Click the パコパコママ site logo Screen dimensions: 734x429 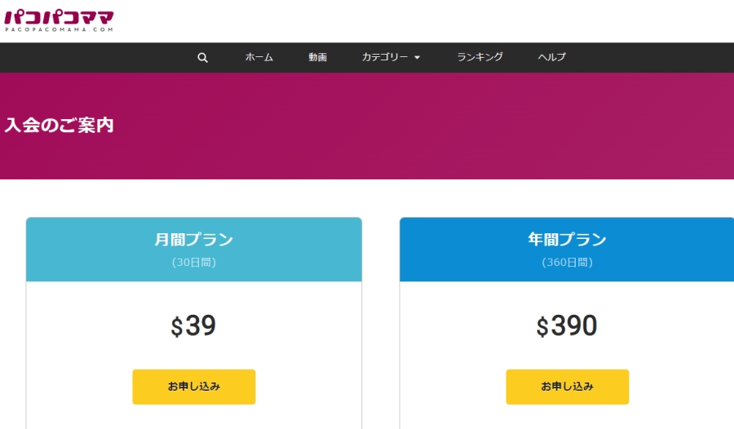tap(59, 16)
